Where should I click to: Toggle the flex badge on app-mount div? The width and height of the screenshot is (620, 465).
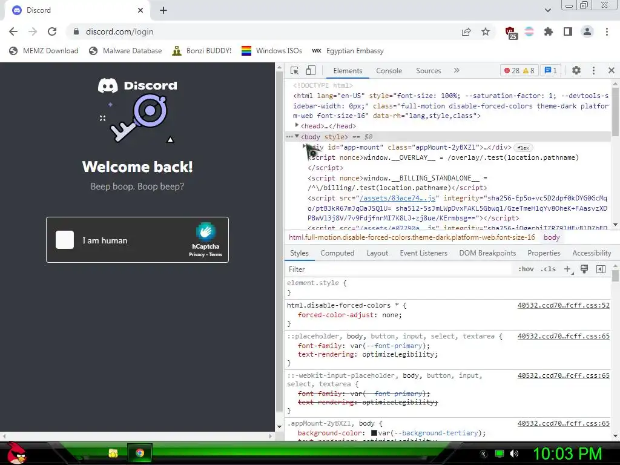click(x=523, y=148)
